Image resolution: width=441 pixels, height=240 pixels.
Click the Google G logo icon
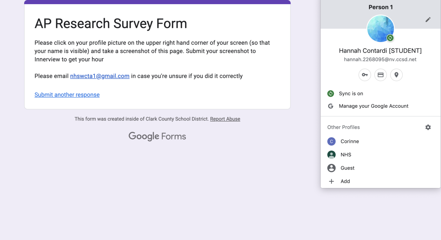330,106
